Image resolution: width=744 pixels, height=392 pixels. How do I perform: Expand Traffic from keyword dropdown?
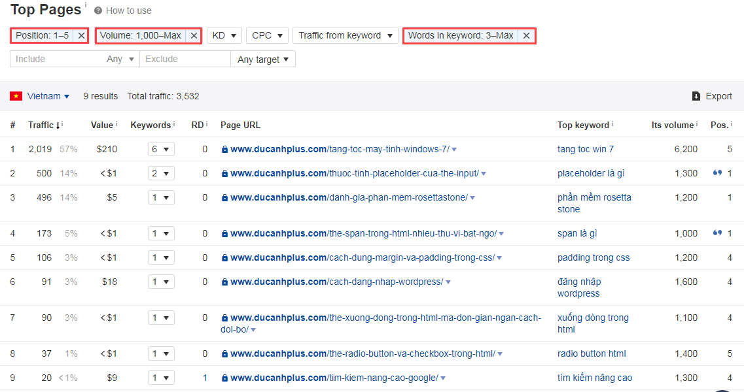pyautogui.click(x=345, y=36)
